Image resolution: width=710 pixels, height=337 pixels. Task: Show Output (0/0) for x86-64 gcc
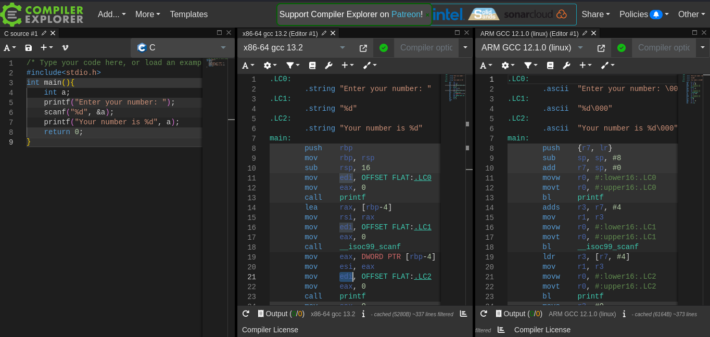click(281, 314)
